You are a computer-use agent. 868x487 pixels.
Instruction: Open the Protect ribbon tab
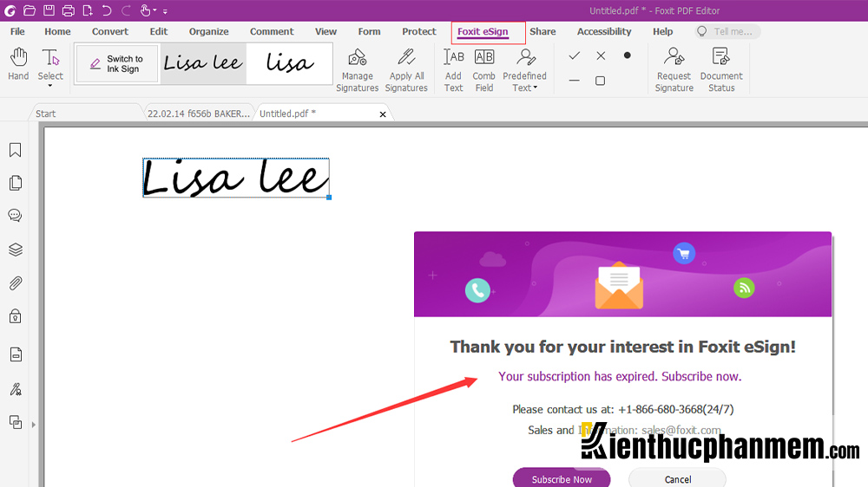[418, 32]
